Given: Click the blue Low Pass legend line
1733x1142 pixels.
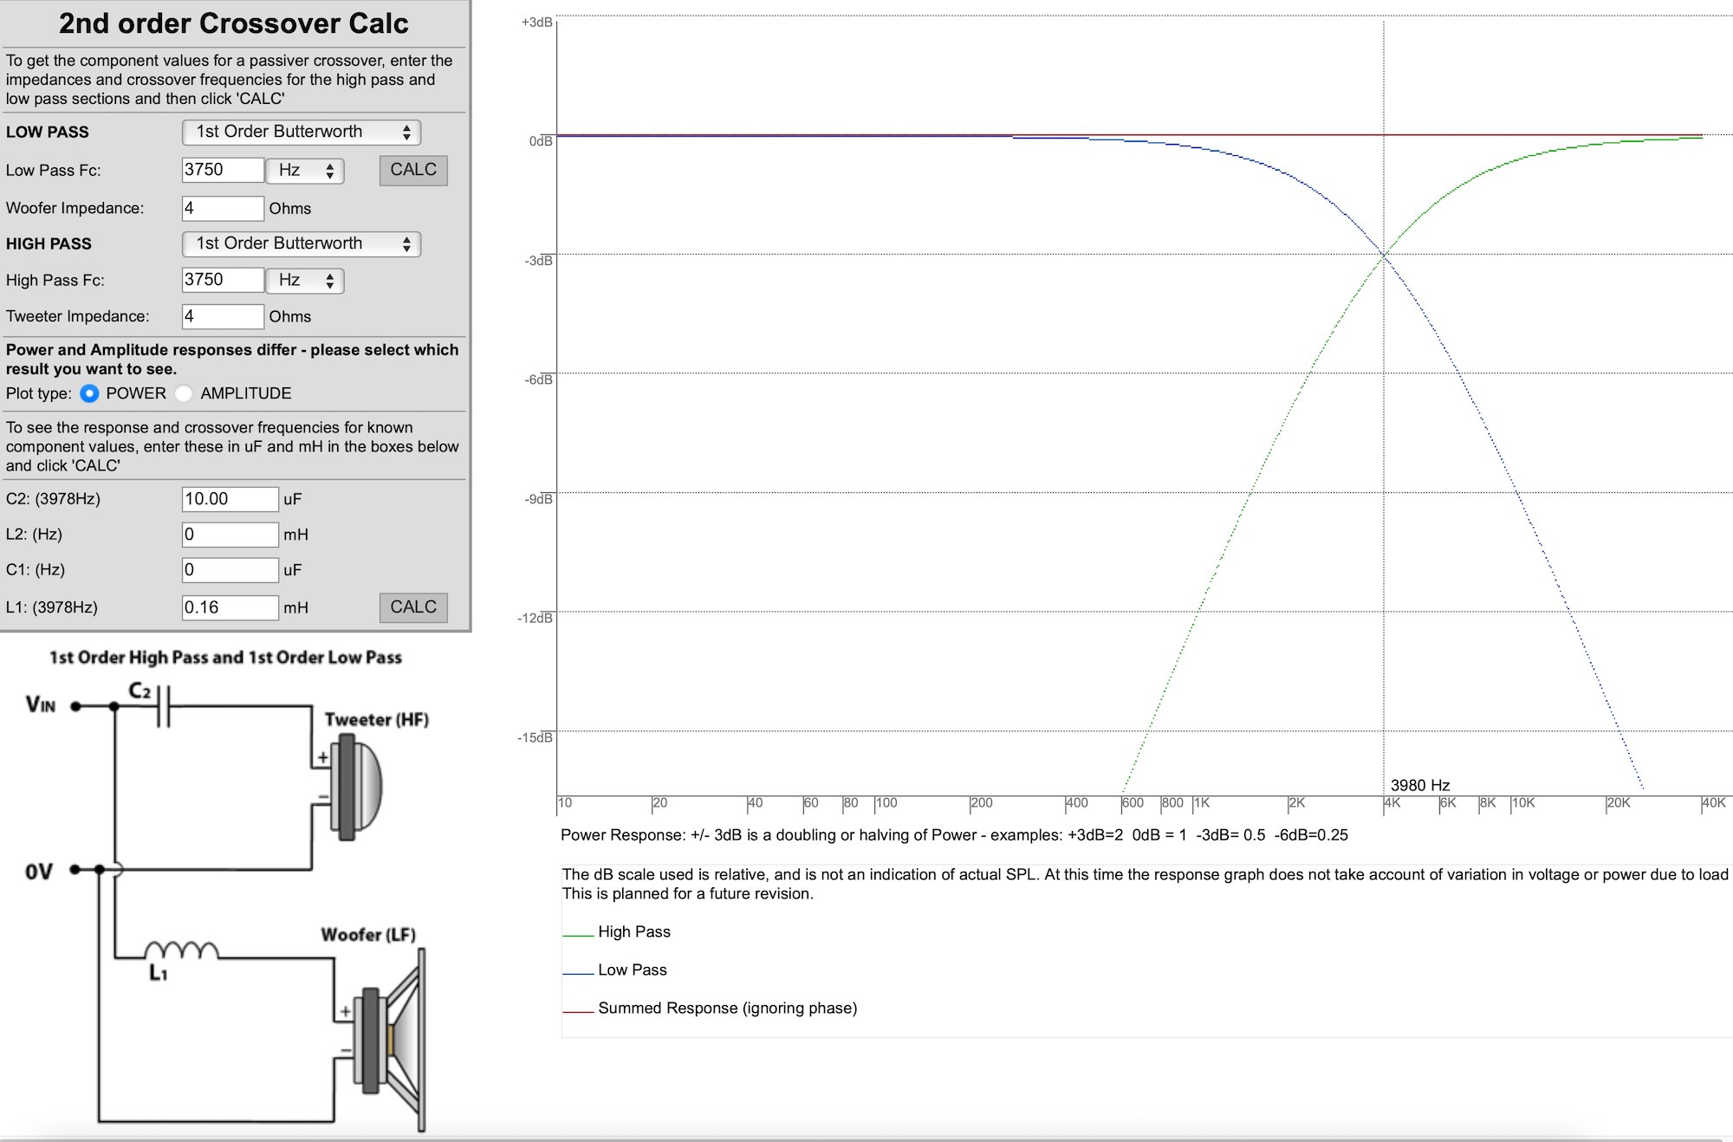Looking at the screenshot, I should click(578, 974).
